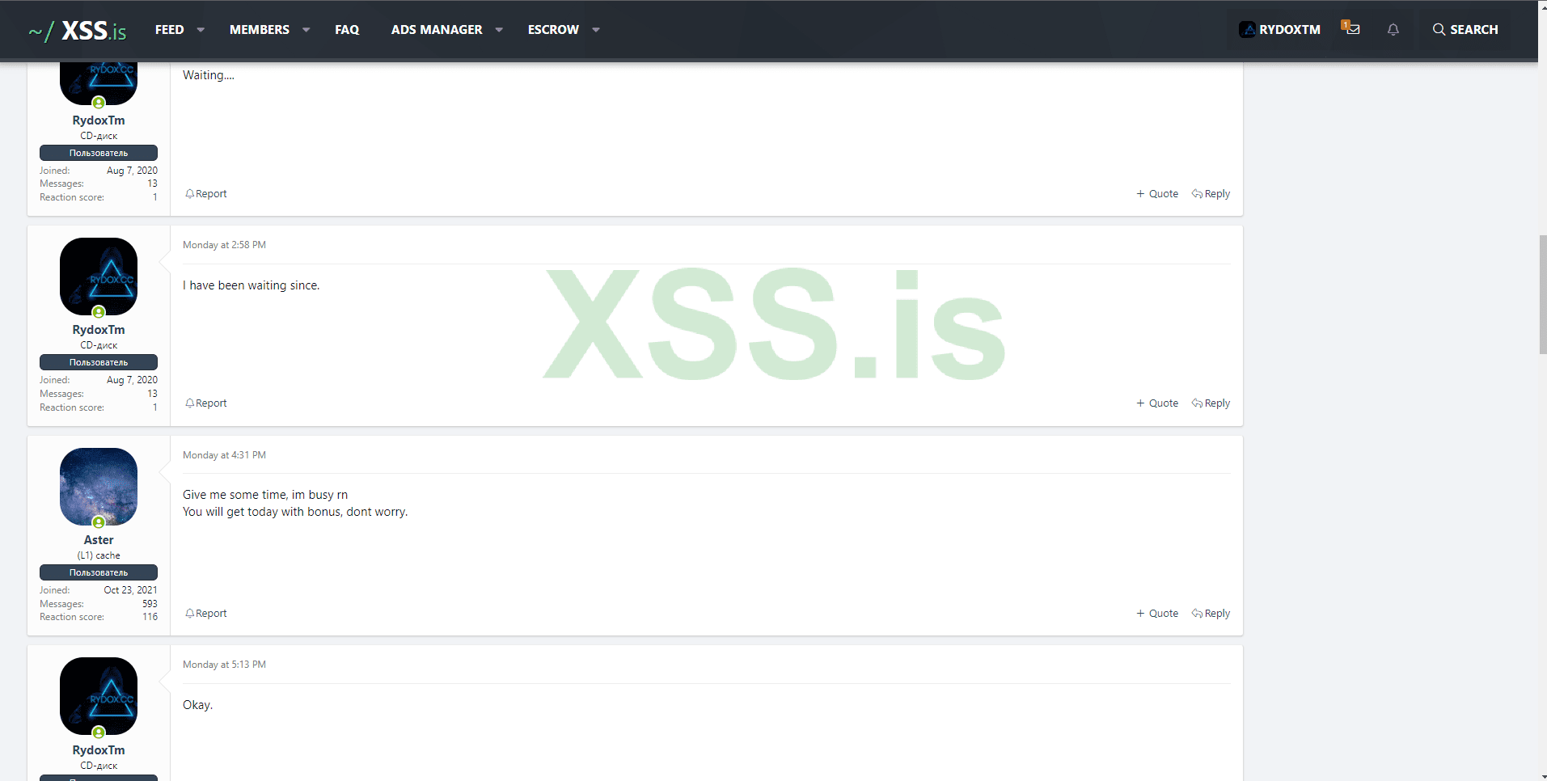Click Aster's message count "593"
Screen dimensions: 1547x781
[150, 604]
